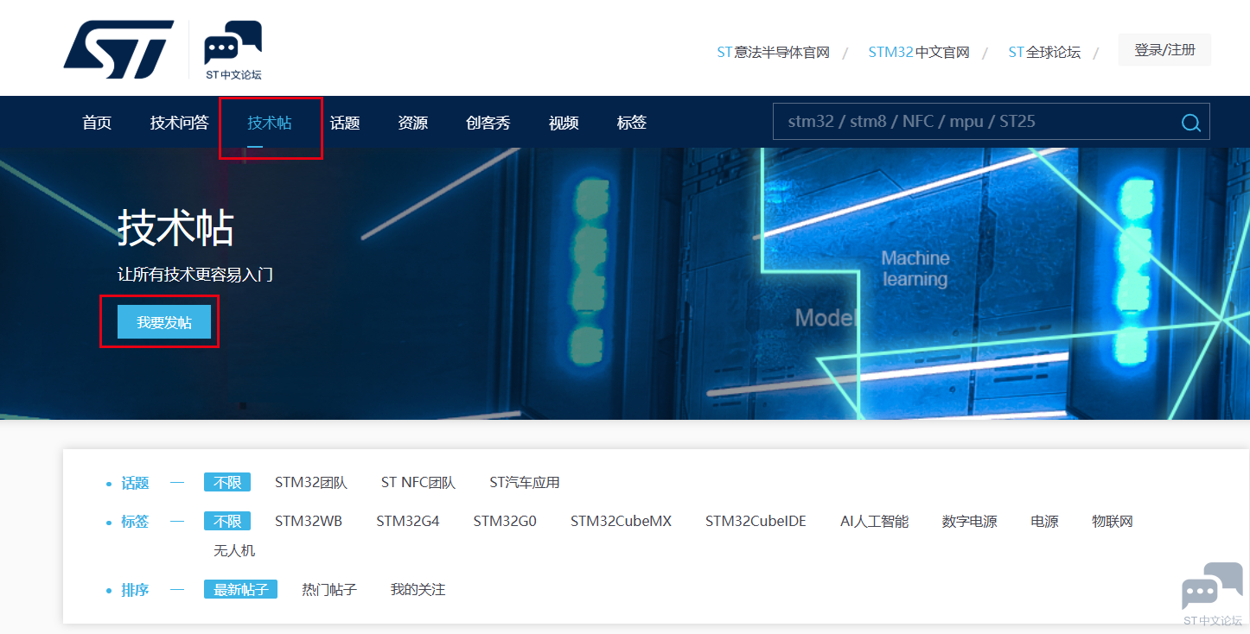Choose the AI人工智能 tag filter

tap(875, 521)
